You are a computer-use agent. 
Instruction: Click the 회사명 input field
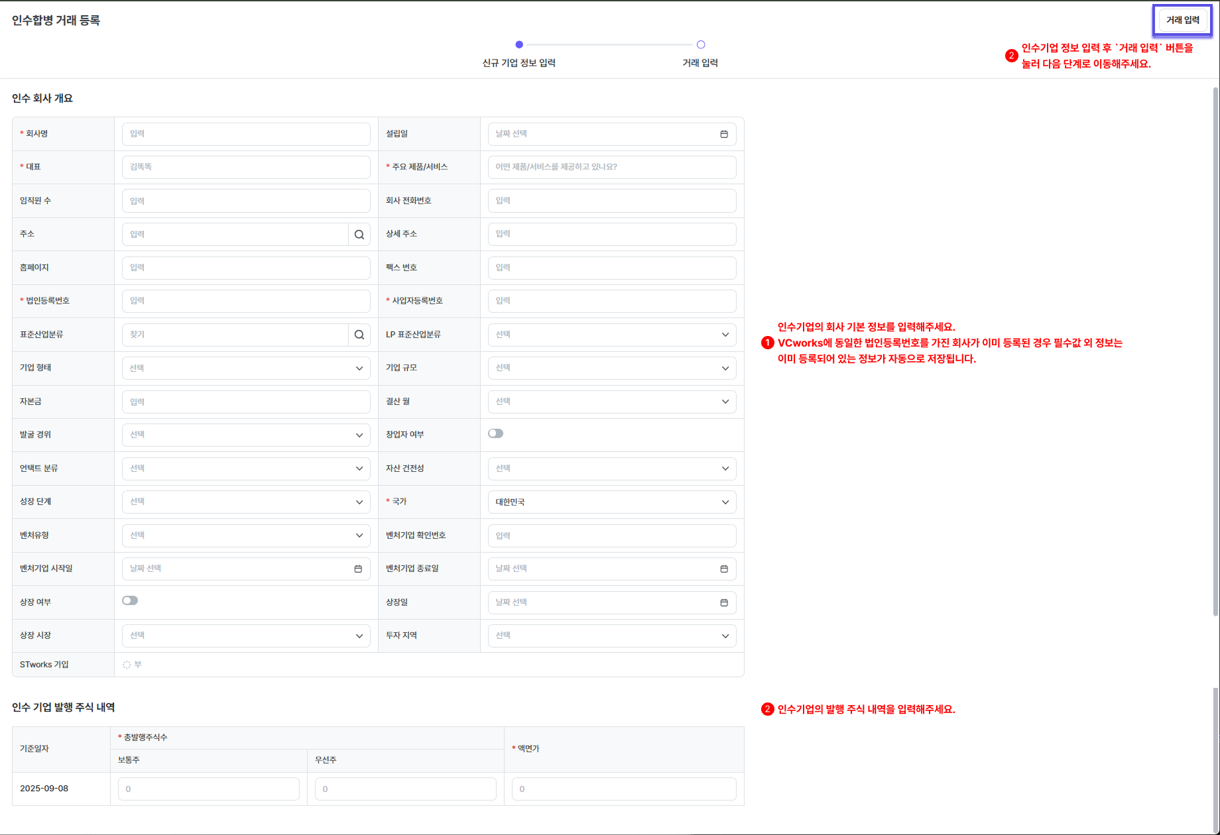pyautogui.click(x=245, y=134)
